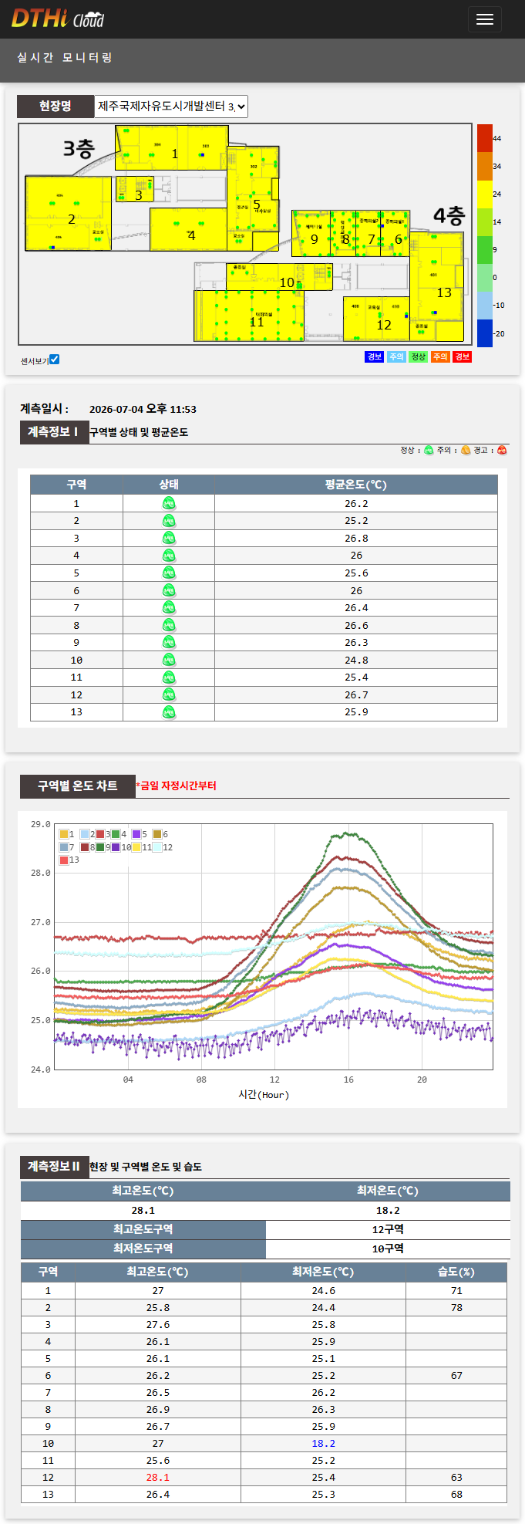Click zone 1 green status icon
Screen dimensions: 525x1524
pyautogui.click(x=169, y=503)
